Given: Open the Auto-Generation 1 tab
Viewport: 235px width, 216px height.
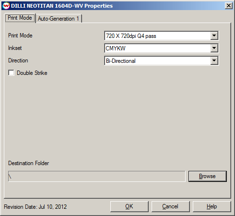Looking at the screenshot, I should point(59,19).
